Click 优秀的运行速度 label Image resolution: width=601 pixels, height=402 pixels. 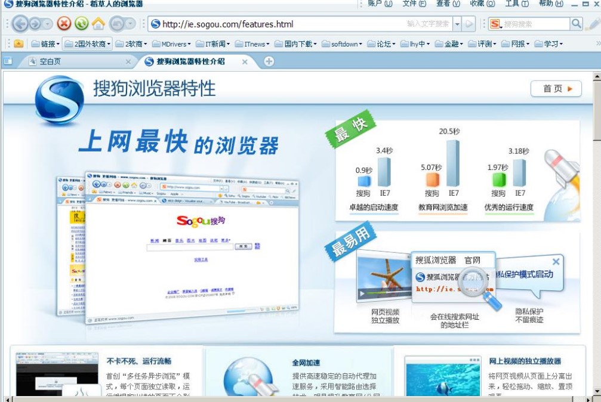click(x=508, y=208)
